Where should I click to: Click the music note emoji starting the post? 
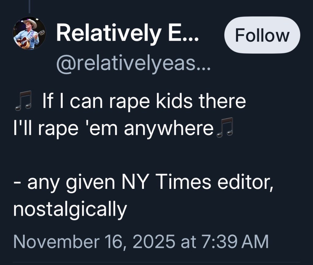tap(24, 102)
